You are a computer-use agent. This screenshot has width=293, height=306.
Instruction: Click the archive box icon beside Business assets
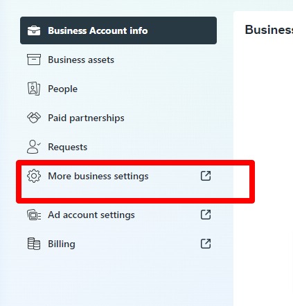point(34,60)
